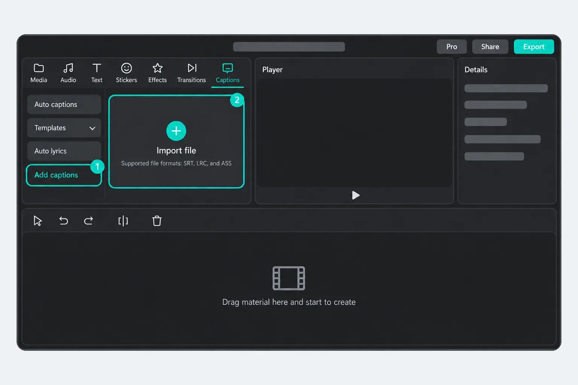Click the plus Import file icon
The height and width of the screenshot is (385, 578).
(176, 131)
